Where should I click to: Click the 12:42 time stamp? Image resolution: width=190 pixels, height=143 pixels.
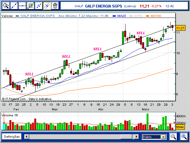pyautogui.click(x=170, y=6)
